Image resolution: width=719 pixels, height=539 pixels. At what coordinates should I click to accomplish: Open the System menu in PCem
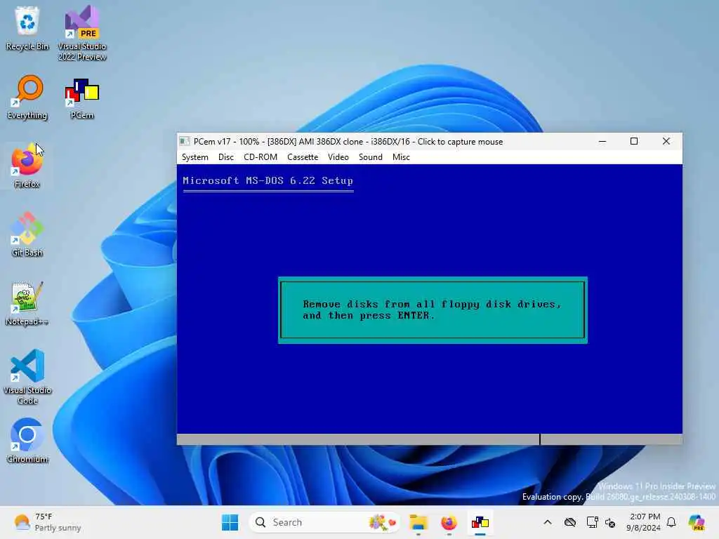(195, 157)
